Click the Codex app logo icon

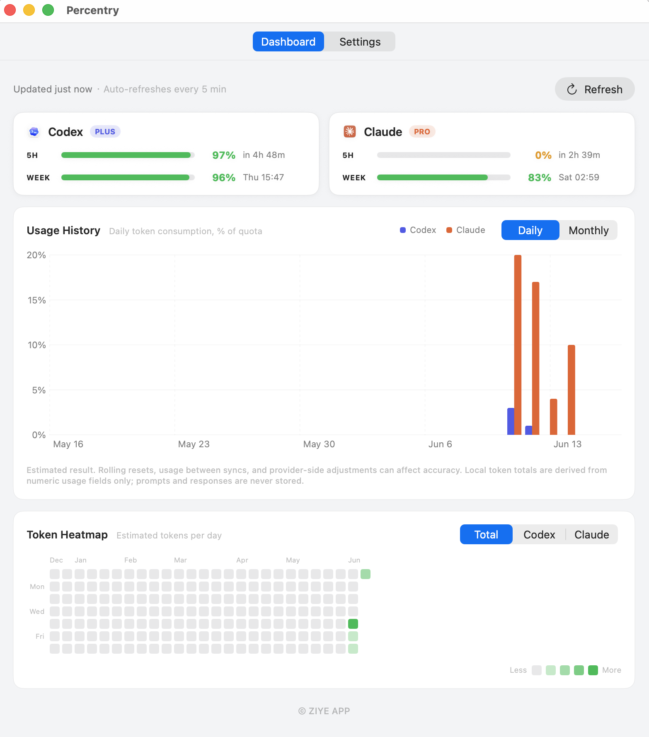click(x=34, y=132)
